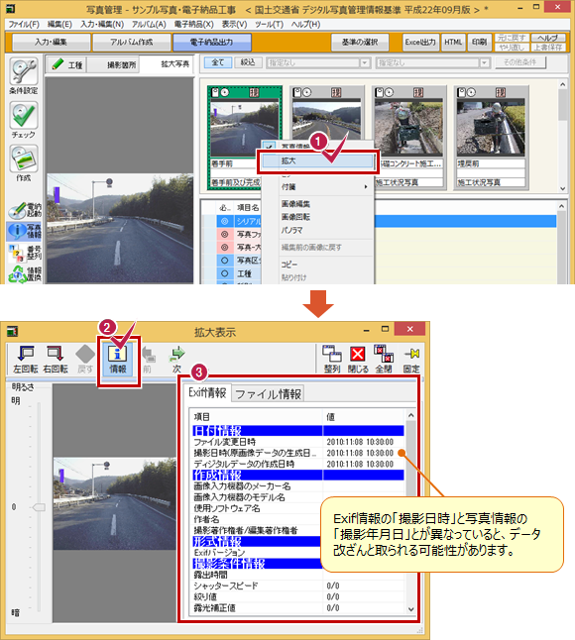Switch to the ファイル情報 tab
575x640 pixels.
tap(268, 394)
